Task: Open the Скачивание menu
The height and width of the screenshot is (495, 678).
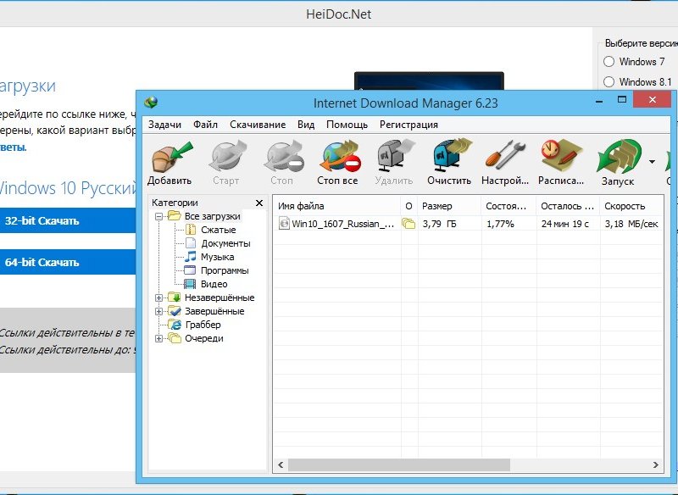Action: tap(258, 125)
